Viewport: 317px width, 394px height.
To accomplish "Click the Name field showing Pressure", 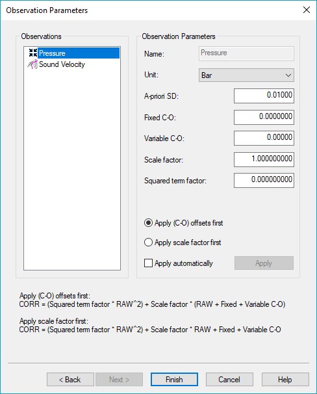I will pos(246,53).
